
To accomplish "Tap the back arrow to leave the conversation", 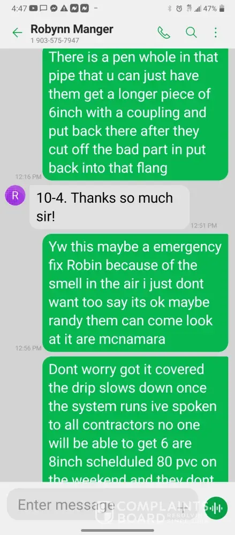I will [17, 33].
